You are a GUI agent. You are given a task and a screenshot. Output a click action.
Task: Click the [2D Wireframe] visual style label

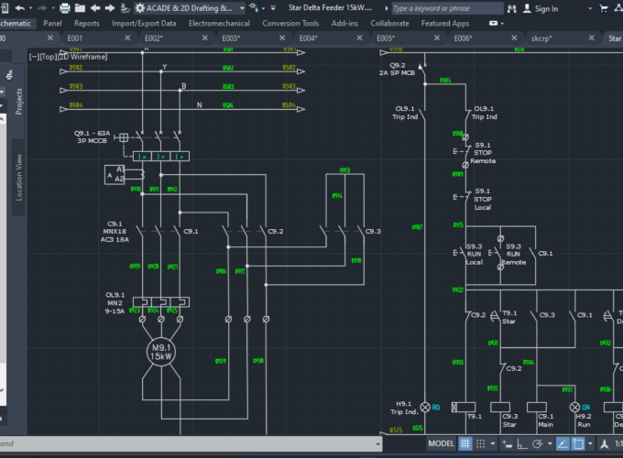(83, 57)
